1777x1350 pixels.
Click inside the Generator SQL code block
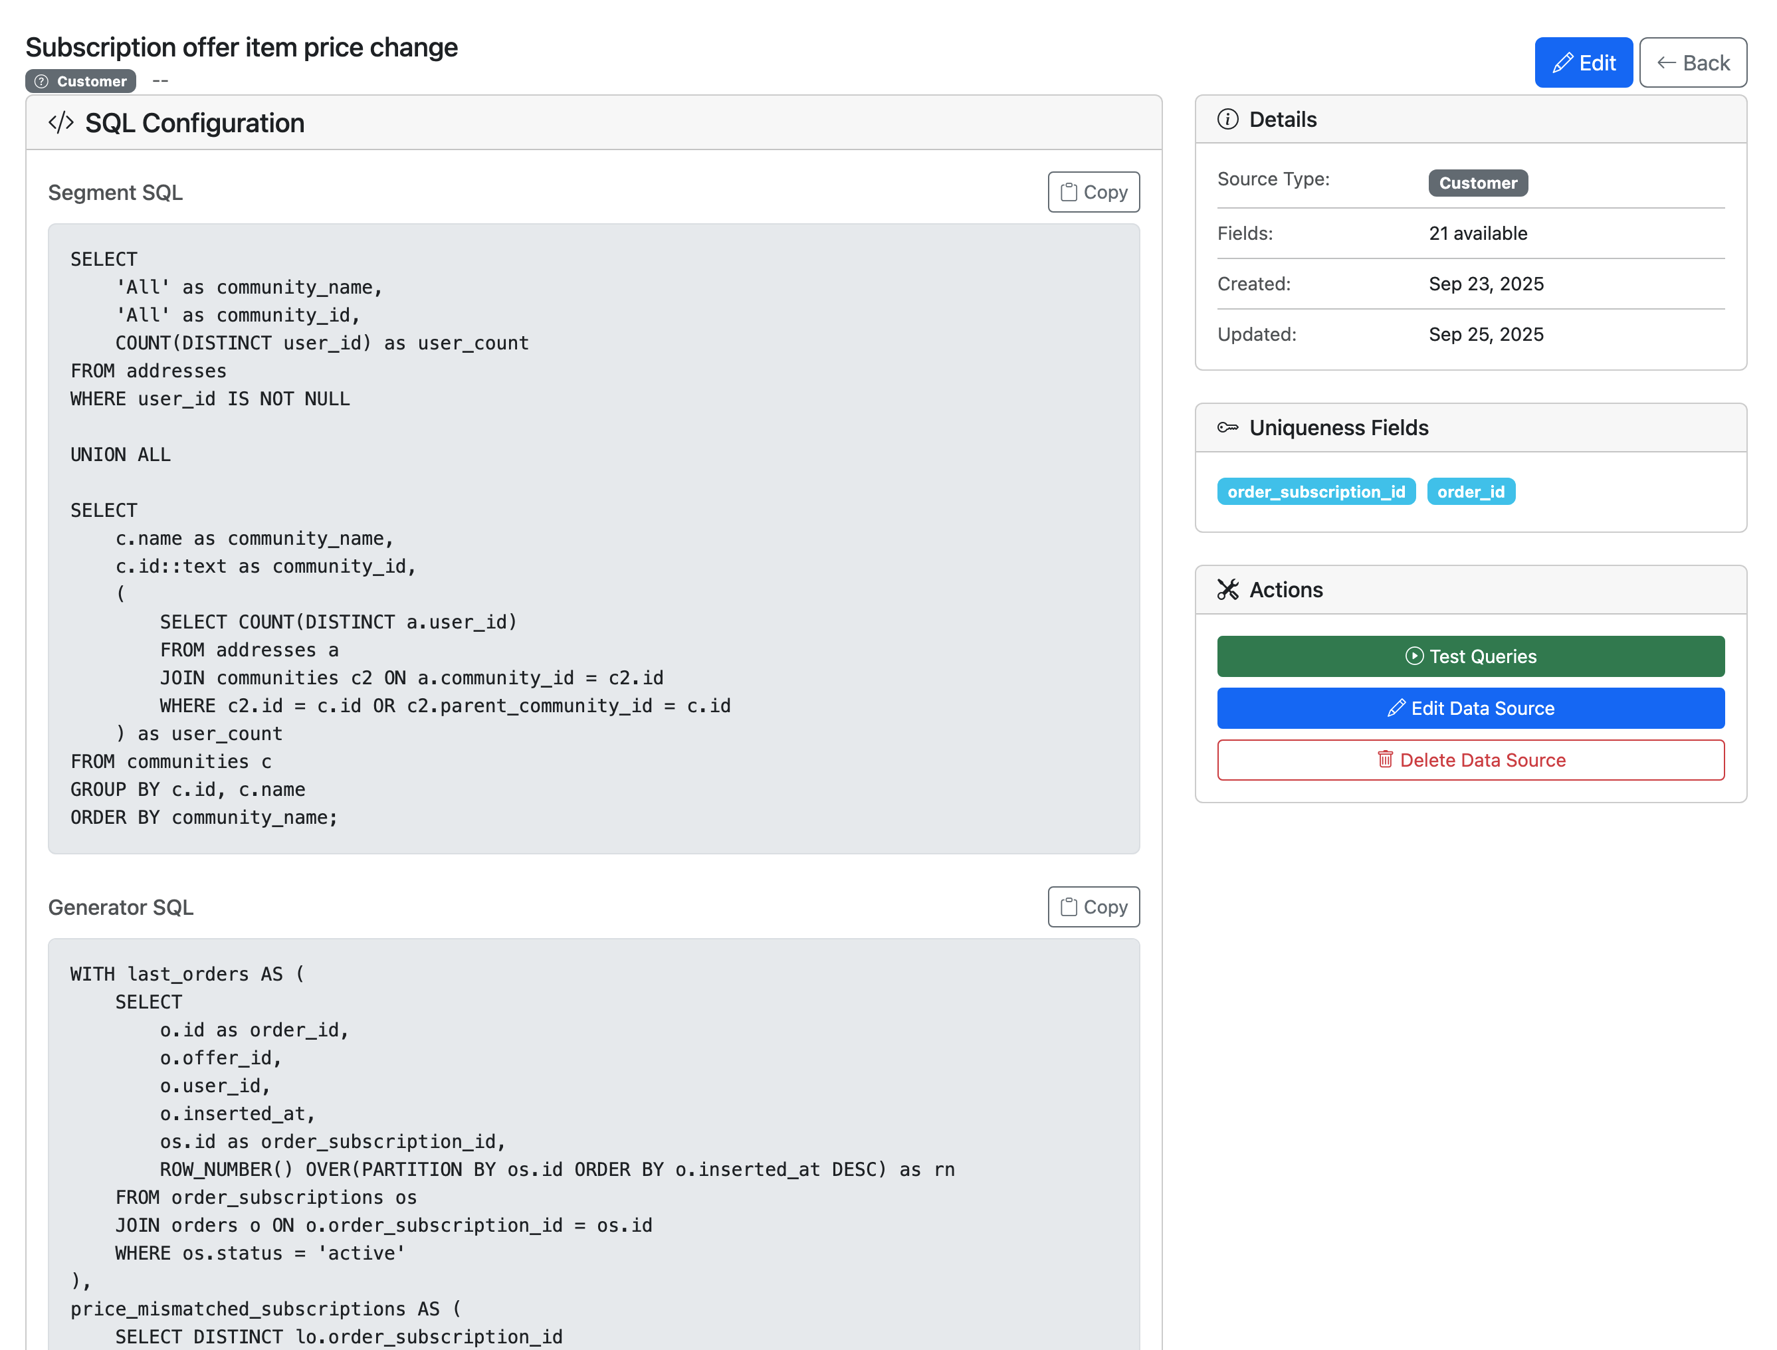pyautogui.click(x=593, y=1141)
